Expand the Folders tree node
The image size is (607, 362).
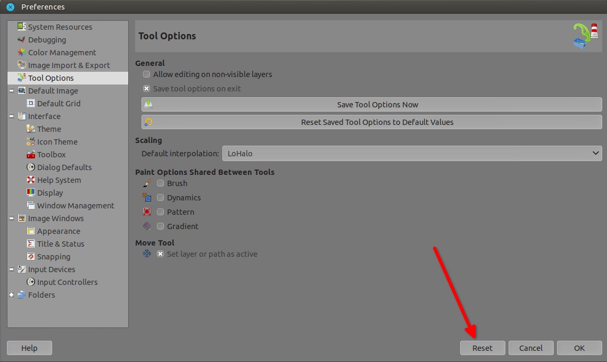(x=12, y=294)
